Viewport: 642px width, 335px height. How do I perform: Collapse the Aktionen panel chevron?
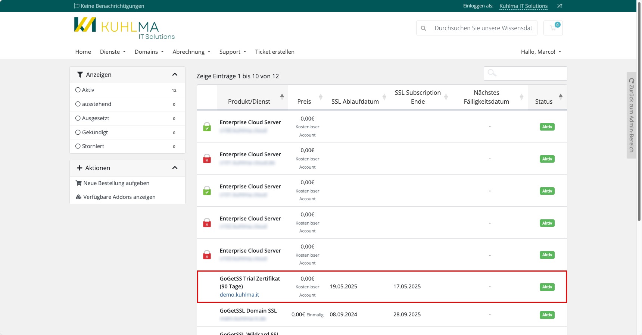pos(175,168)
